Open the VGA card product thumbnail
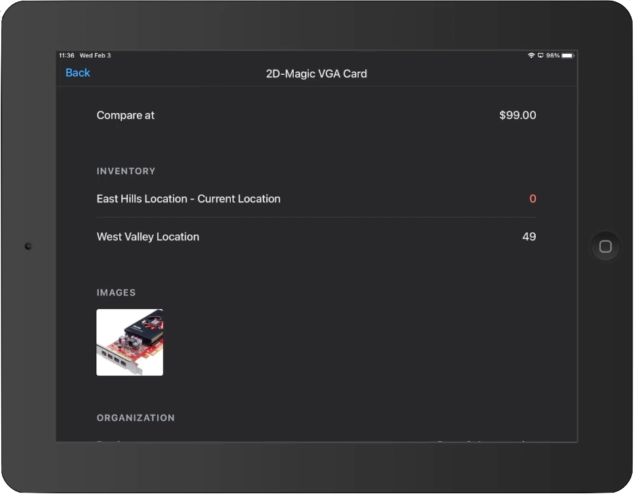The height and width of the screenshot is (496, 634). pyautogui.click(x=129, y=342)
